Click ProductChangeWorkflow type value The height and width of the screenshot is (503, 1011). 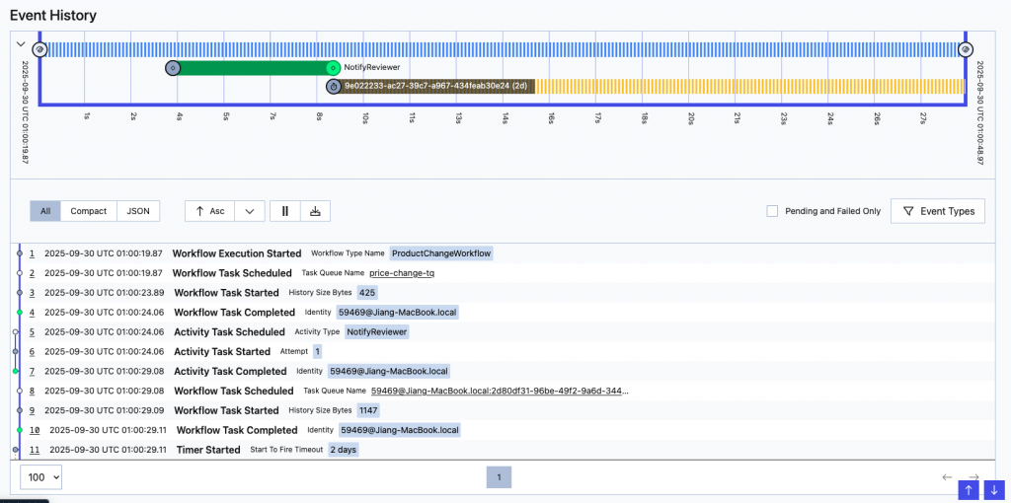441,253
